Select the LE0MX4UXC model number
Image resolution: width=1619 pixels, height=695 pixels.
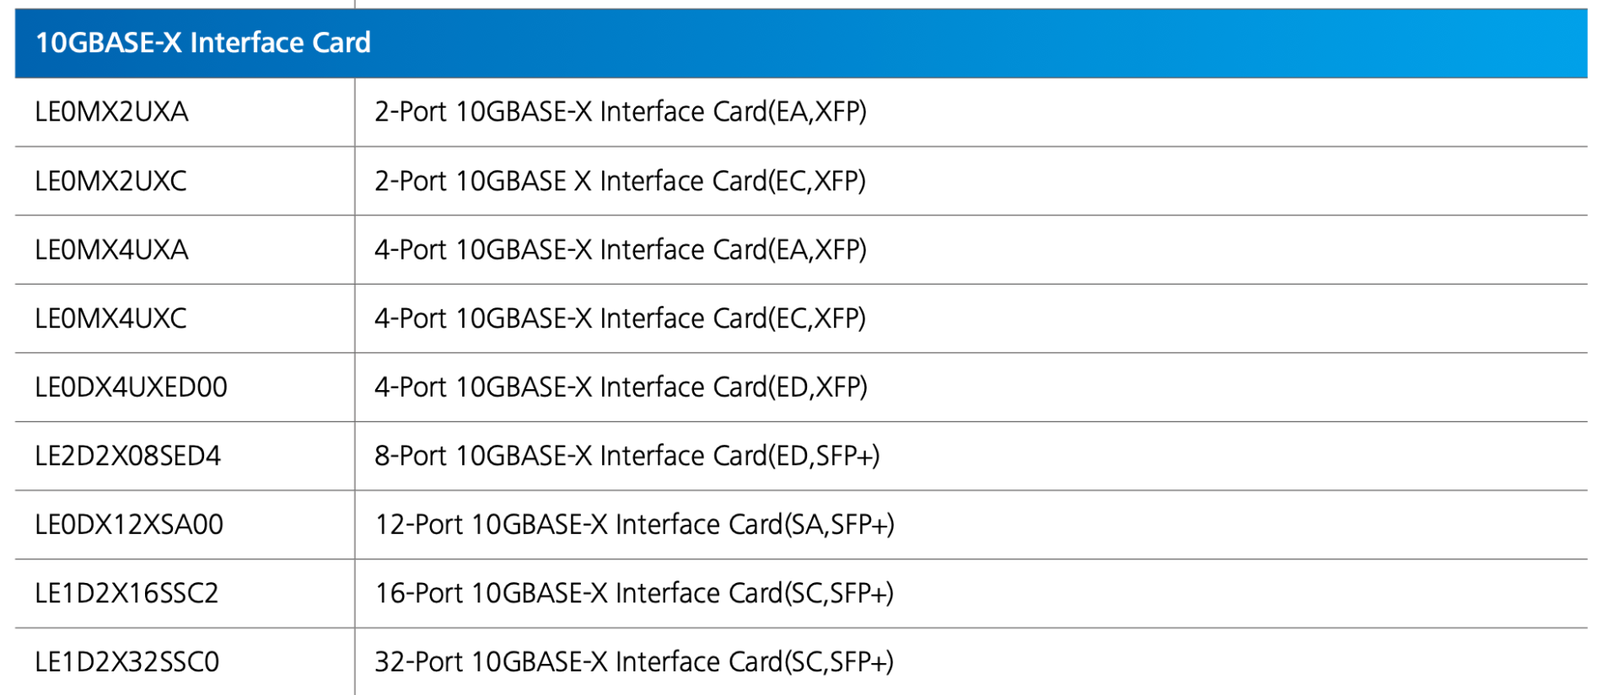110,318
